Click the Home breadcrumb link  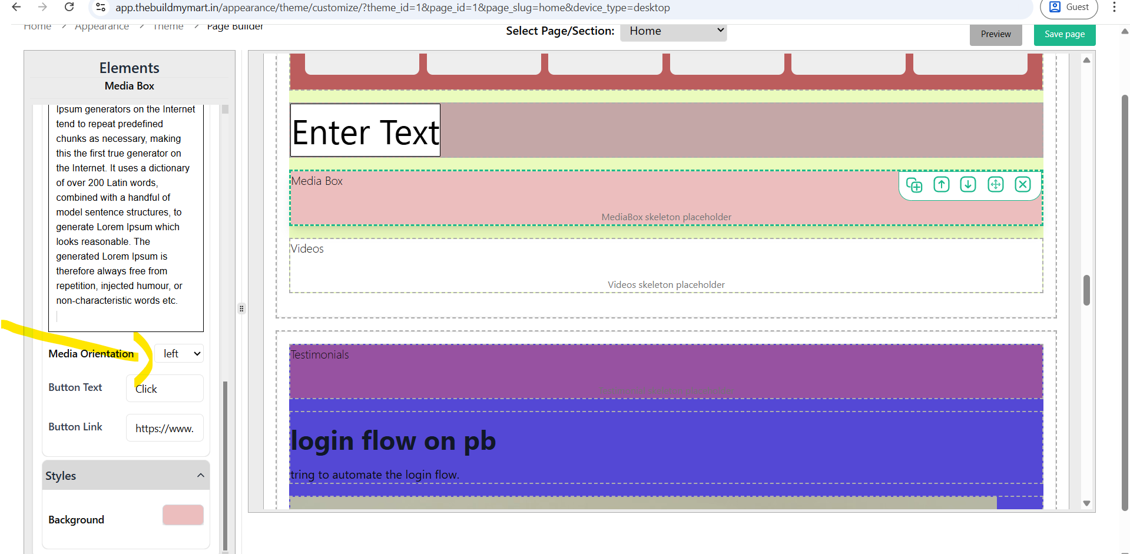(x=37, y=26)
